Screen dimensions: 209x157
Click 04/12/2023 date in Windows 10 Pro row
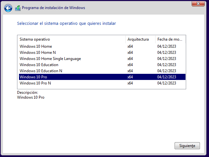(x=166, y=77)
